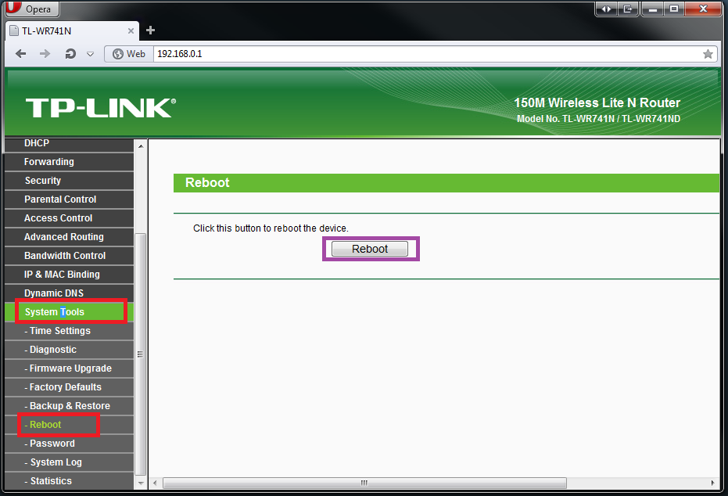Select the Reboot submenu item

coord(69,425)
